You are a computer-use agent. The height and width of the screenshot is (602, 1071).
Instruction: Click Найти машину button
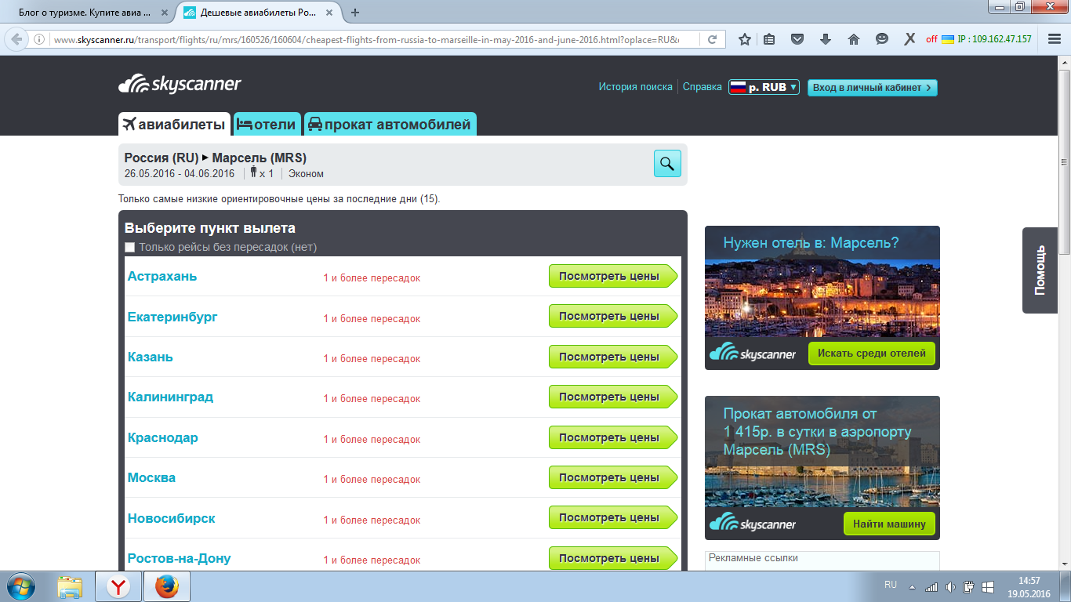(x=889, y=524)
